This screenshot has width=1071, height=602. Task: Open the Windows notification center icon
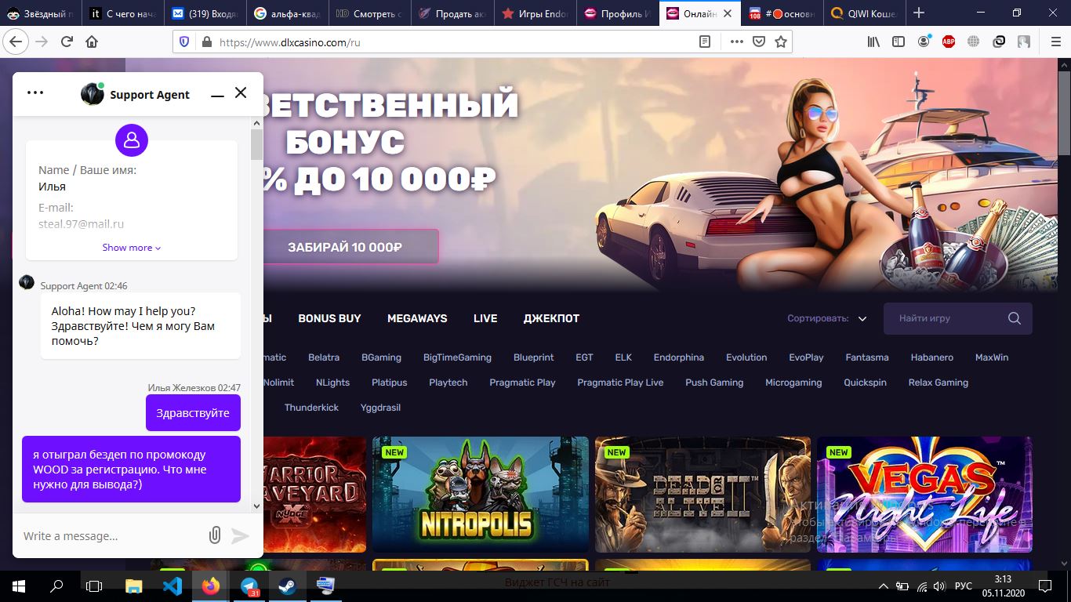pyautogui.click(x=1044, y=586)
